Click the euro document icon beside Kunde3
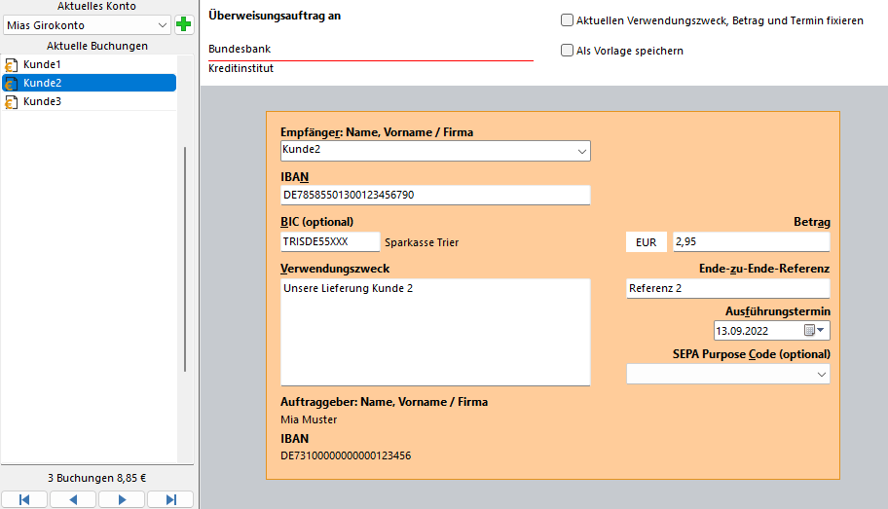Screen dimensions: 888x509 [x=11, y=102]
